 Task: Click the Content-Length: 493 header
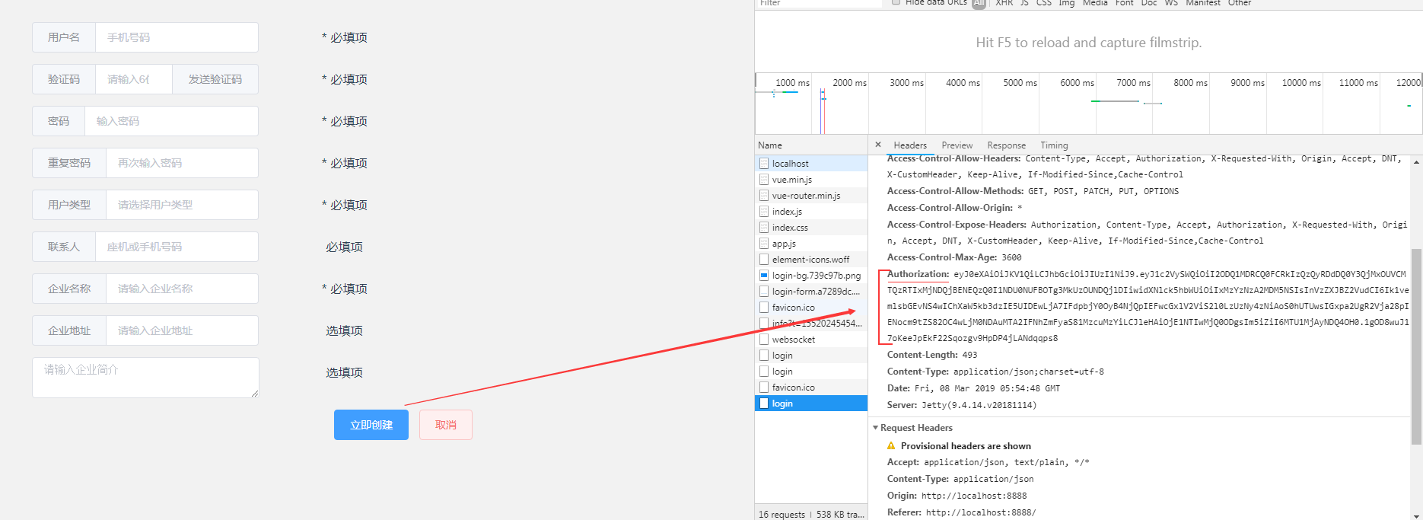(932, 355)
